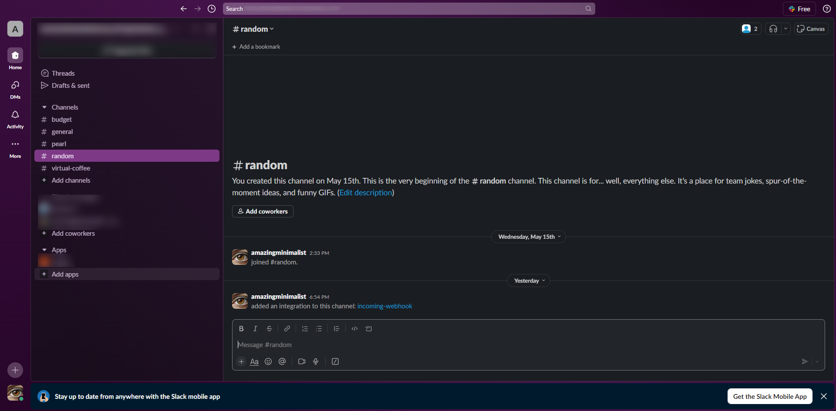This screenshot has height=411, width=836.
Task: Open the emoji picker
Action: [x=268, y=361]
